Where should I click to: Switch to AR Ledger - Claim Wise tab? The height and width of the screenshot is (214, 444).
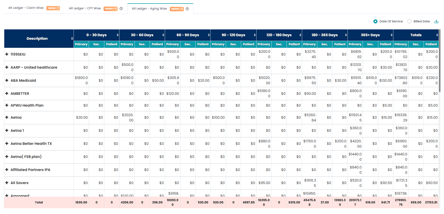click(26, 8)
